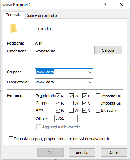Click the Aiuto button
This screenshot has width=131, height=160.
114,153
